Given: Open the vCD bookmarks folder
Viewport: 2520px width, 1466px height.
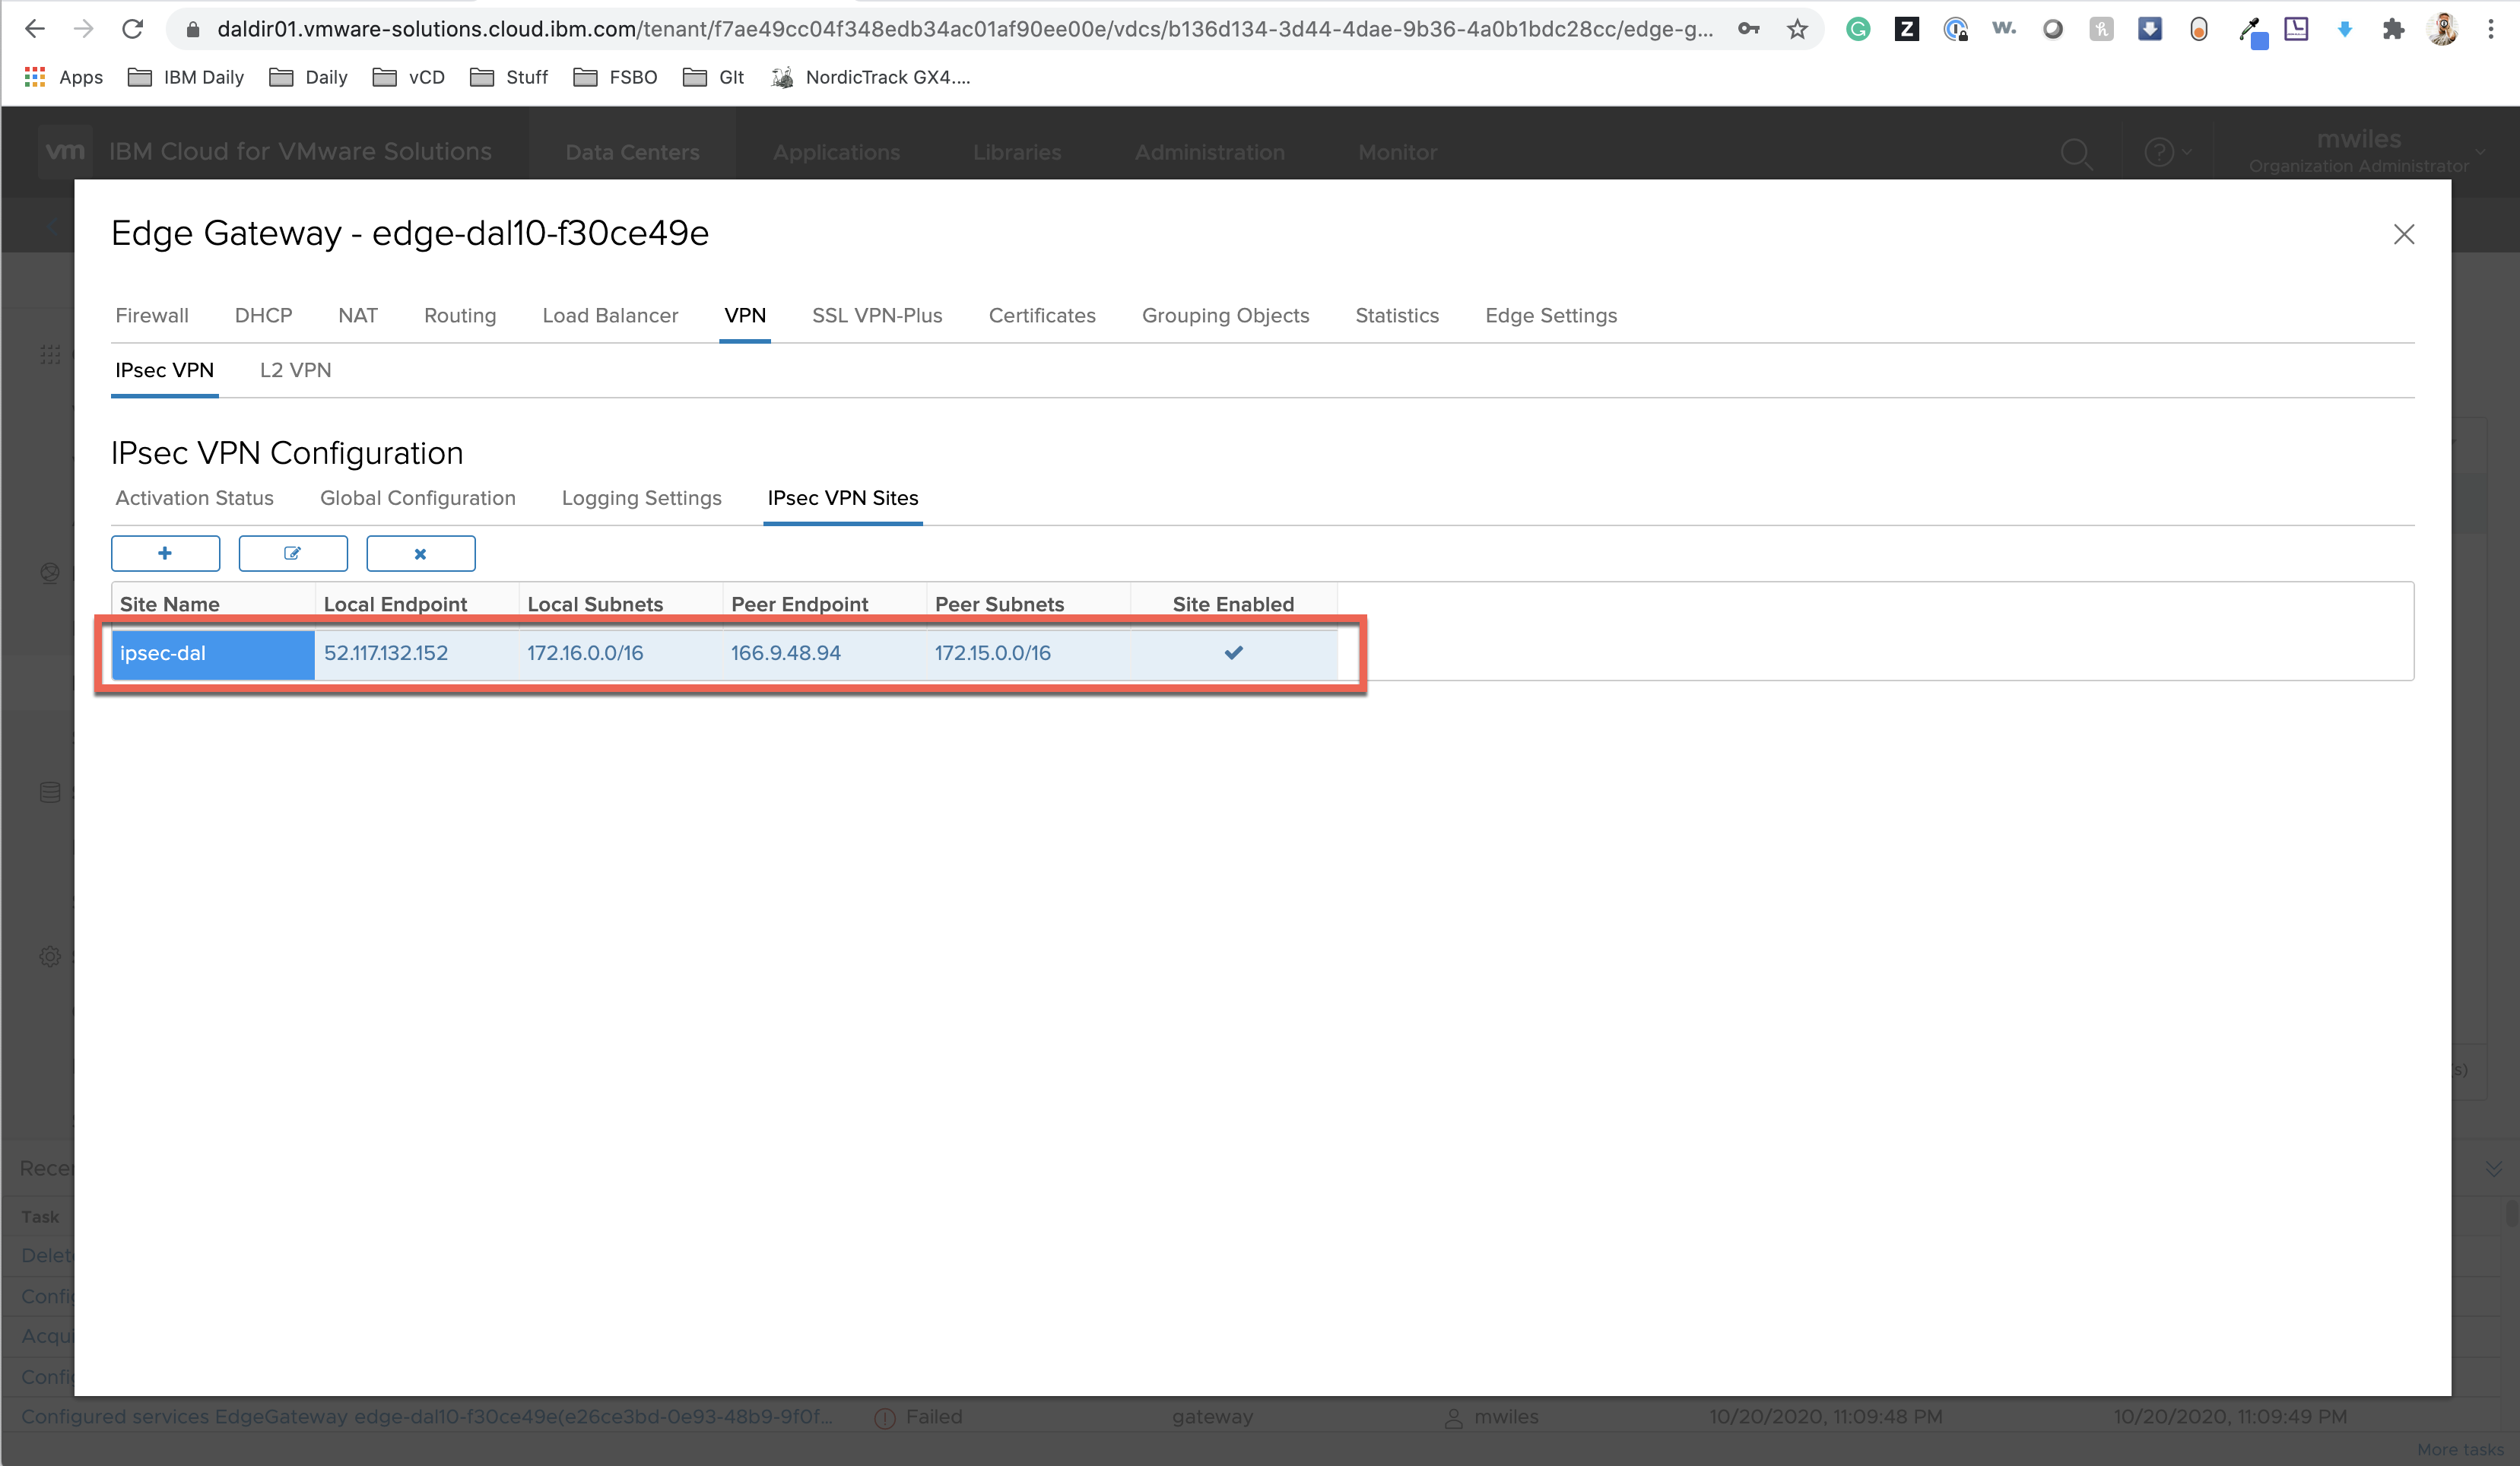Looking at the screenshot, I should pos(408,77).
